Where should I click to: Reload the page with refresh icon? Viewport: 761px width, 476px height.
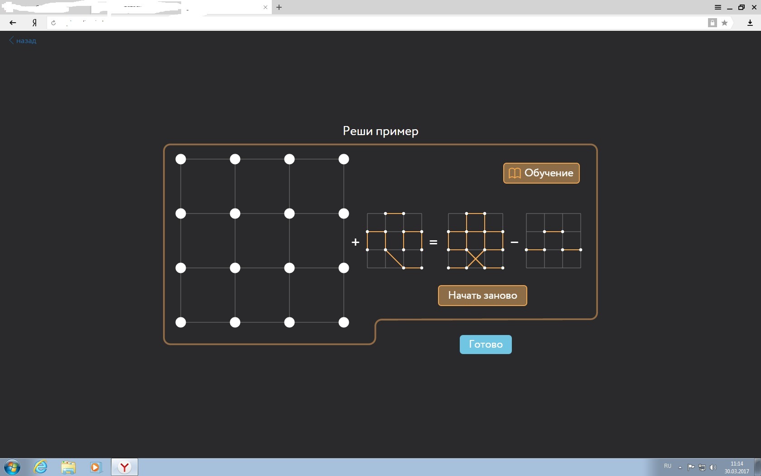(x=53, y=23)
